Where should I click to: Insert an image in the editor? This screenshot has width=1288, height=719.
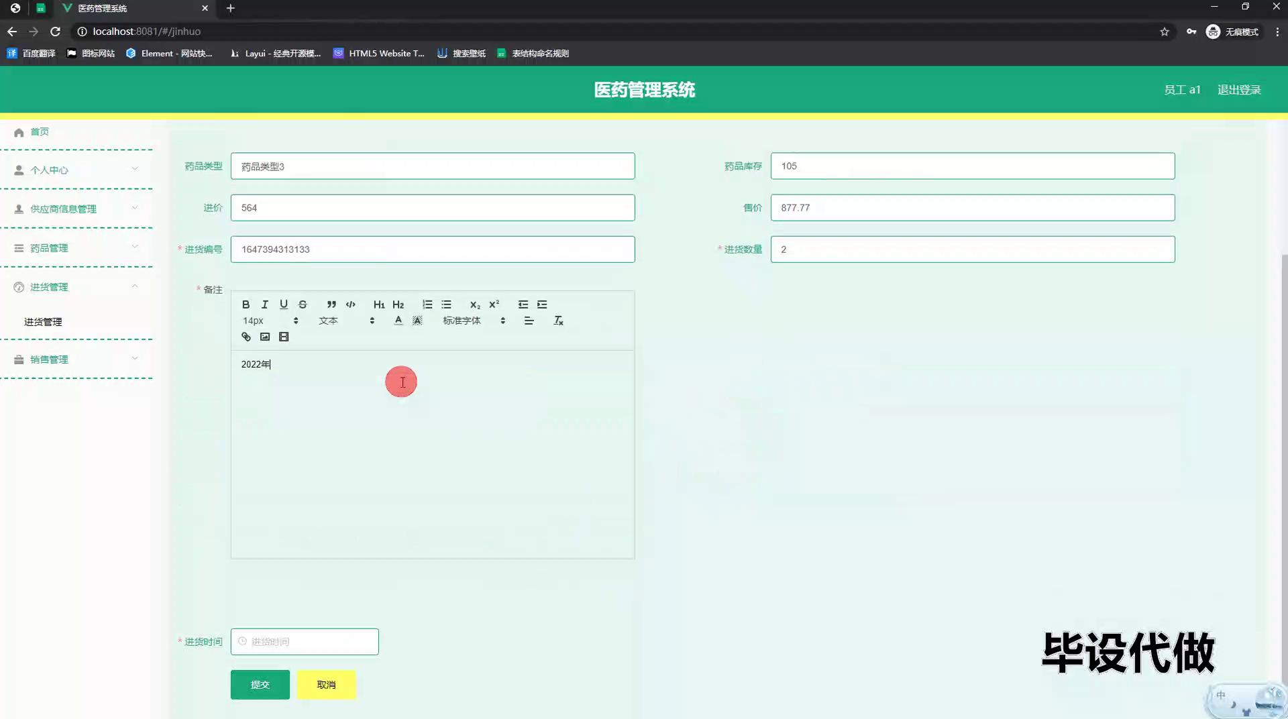(x=265, y=337)
